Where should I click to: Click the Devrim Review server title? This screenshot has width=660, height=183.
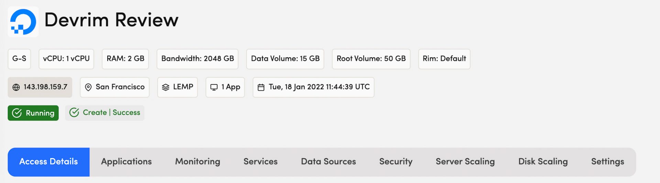coord(111,20)
